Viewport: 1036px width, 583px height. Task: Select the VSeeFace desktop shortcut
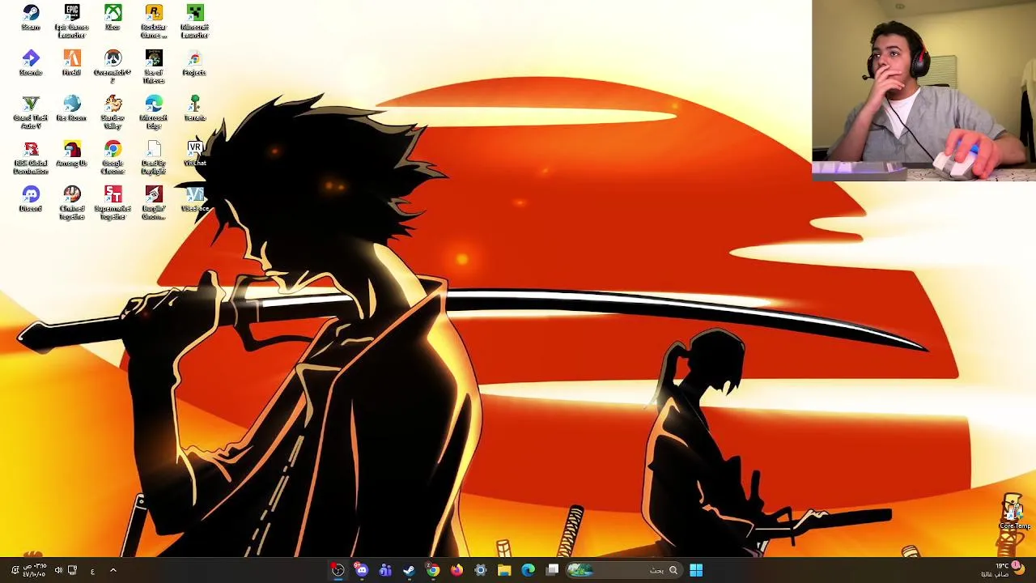(194, 199)
